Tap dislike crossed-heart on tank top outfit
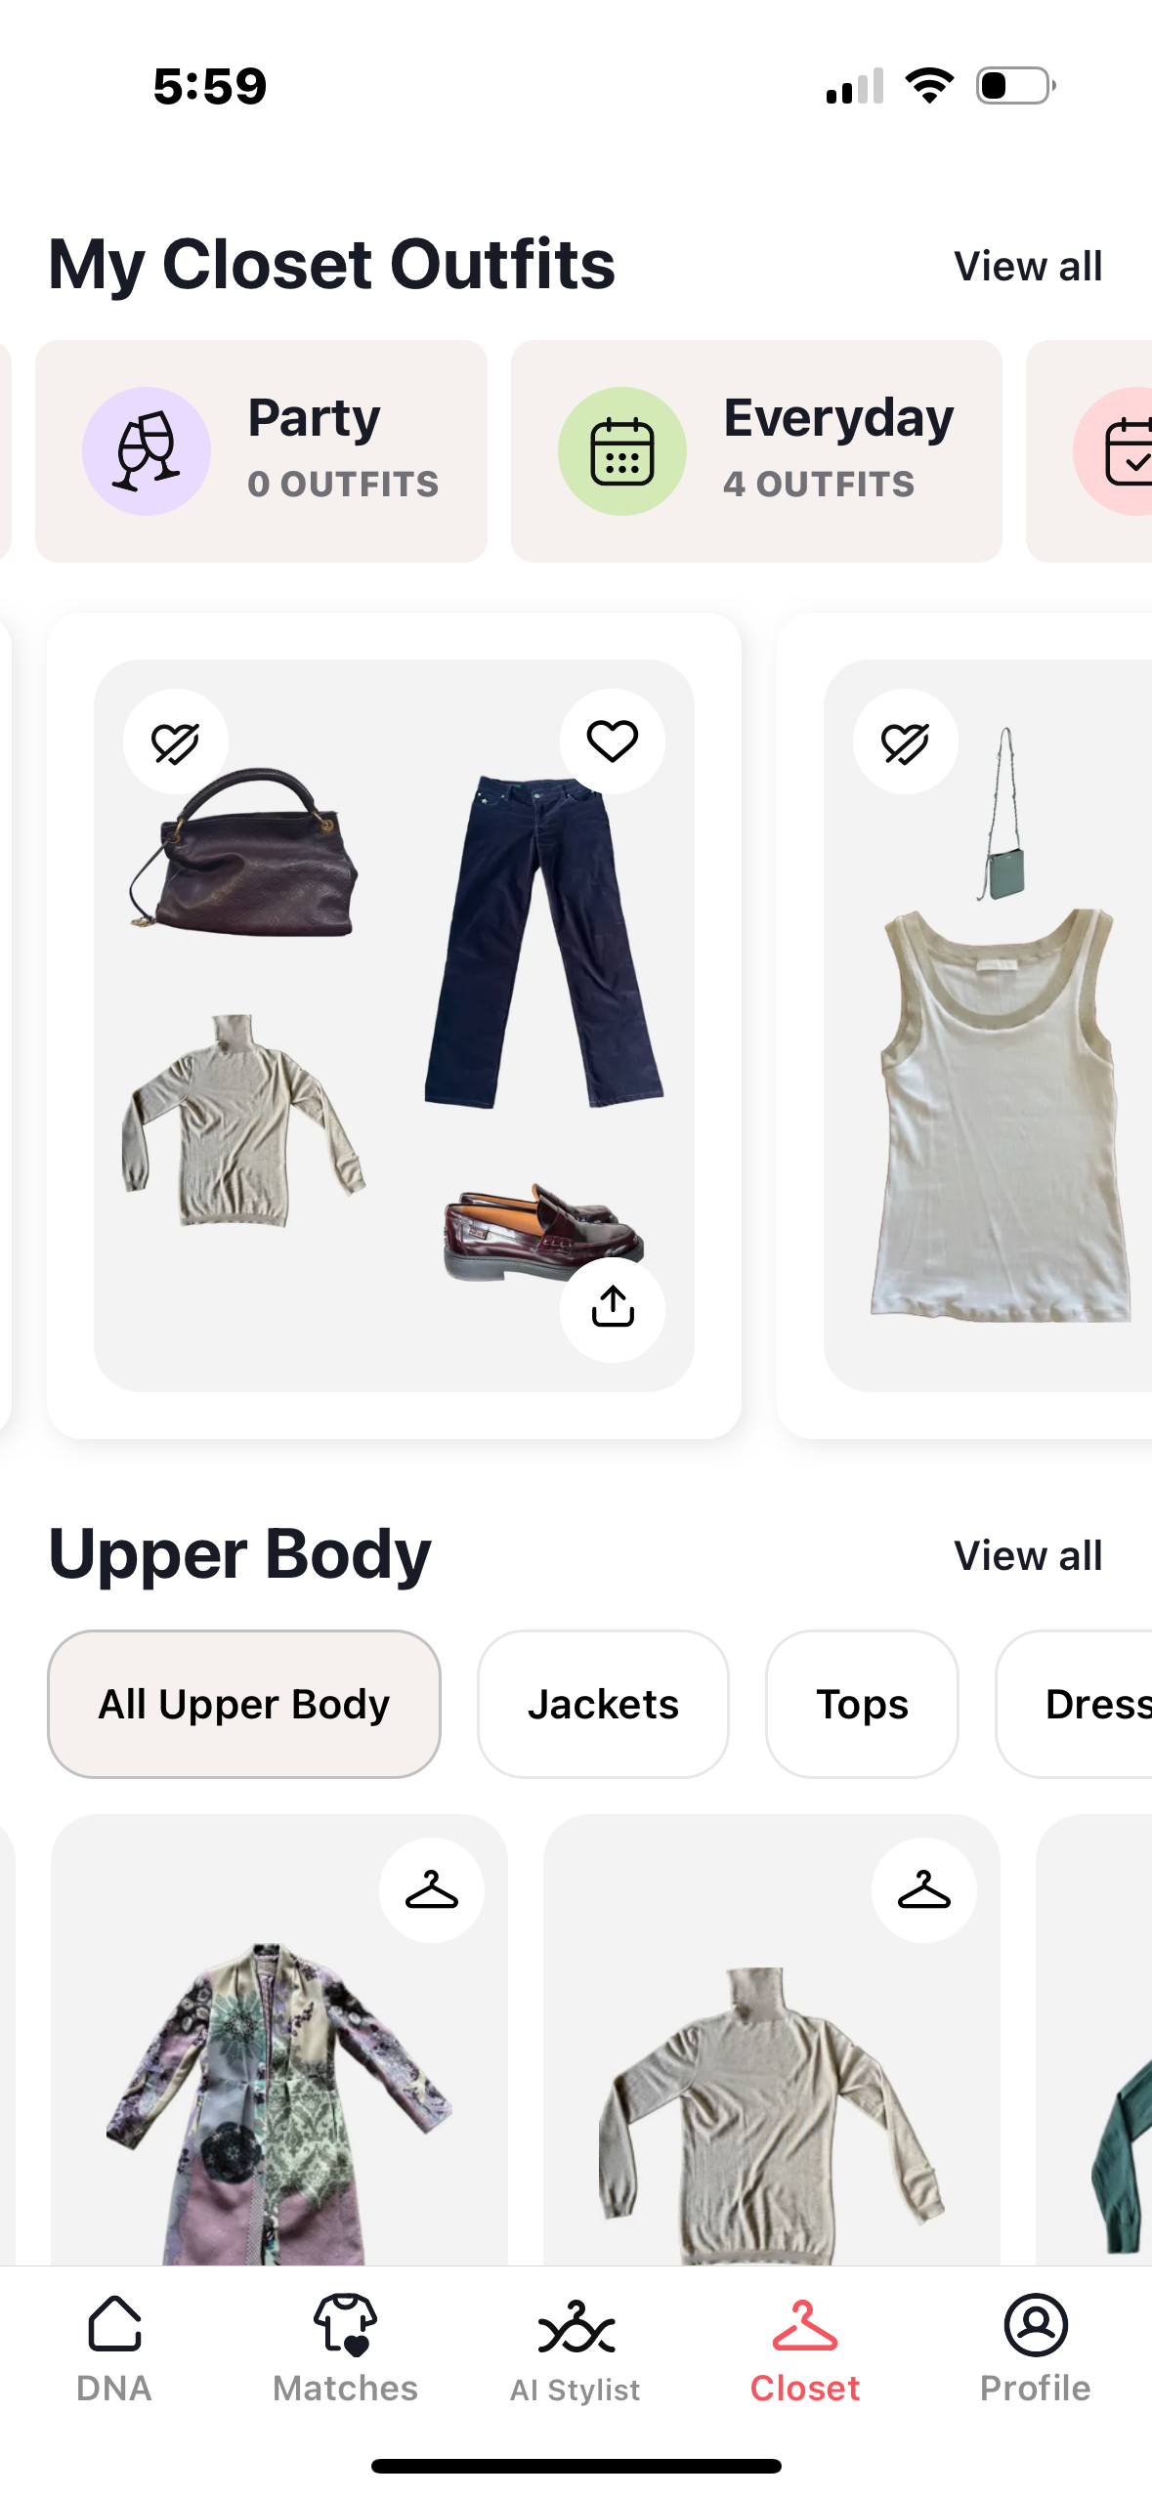 pos(906,741)
